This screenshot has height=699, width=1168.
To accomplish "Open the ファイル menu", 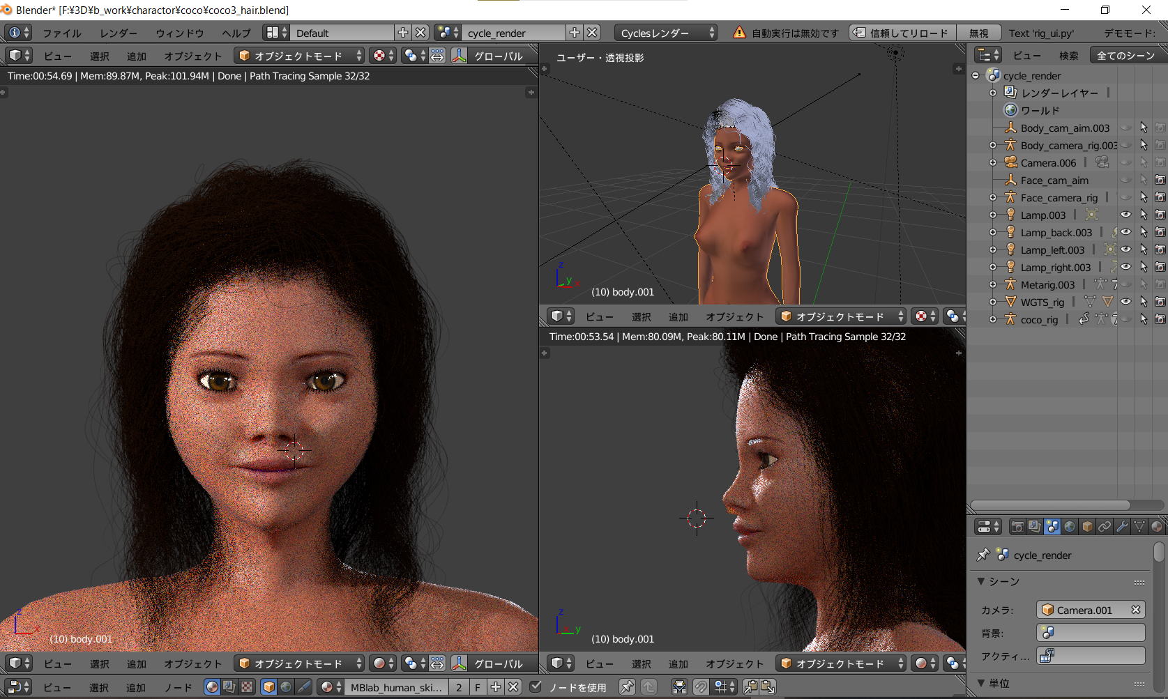I will (x=61, y=33).
